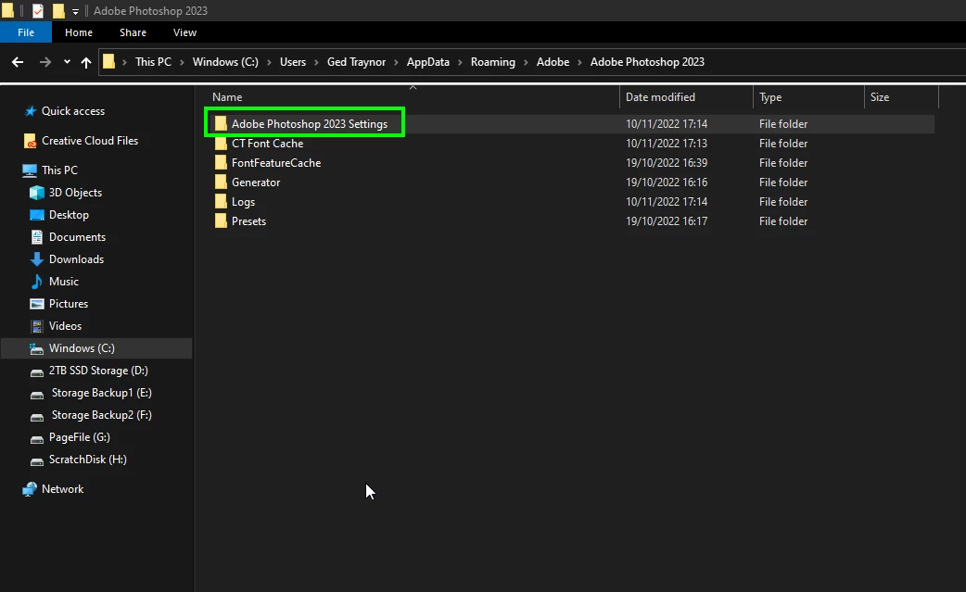Viewport: 966px width, 592px height.
Task: Go up one folder level arrow
Action: tap(86, 62)
